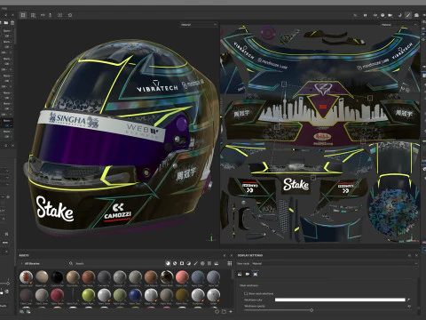This screenshot has width=426, height=320.
Task: Filter assets by Brushes icon
Action: 195,263
